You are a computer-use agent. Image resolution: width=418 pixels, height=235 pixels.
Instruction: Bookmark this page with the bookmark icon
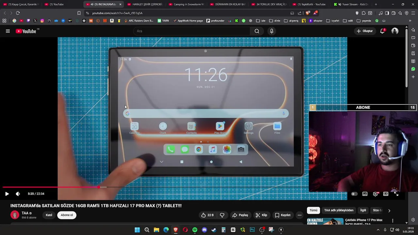coord(79,13)
